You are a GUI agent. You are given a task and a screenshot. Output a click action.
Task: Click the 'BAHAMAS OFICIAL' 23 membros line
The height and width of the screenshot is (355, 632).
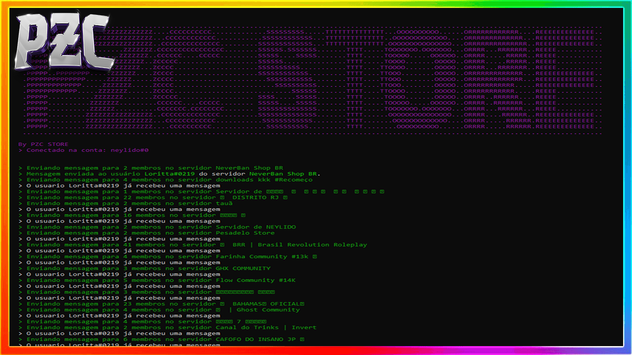coord(161,304)
